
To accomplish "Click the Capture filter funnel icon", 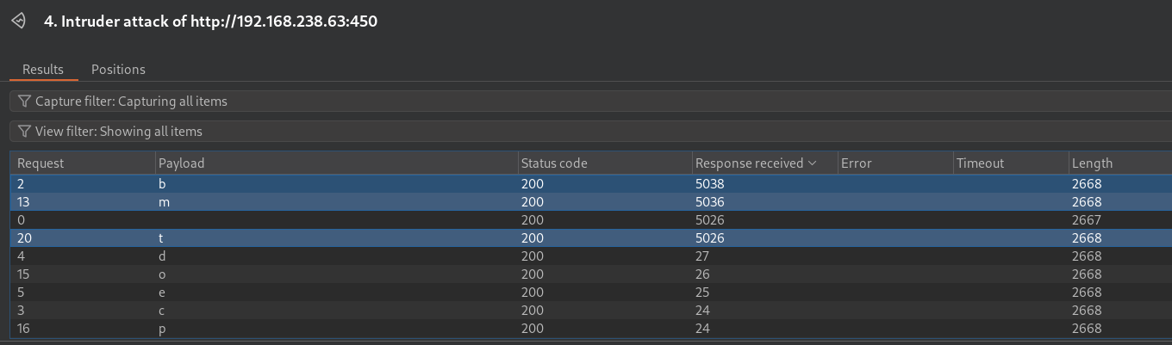I will (x=24, y=102).
